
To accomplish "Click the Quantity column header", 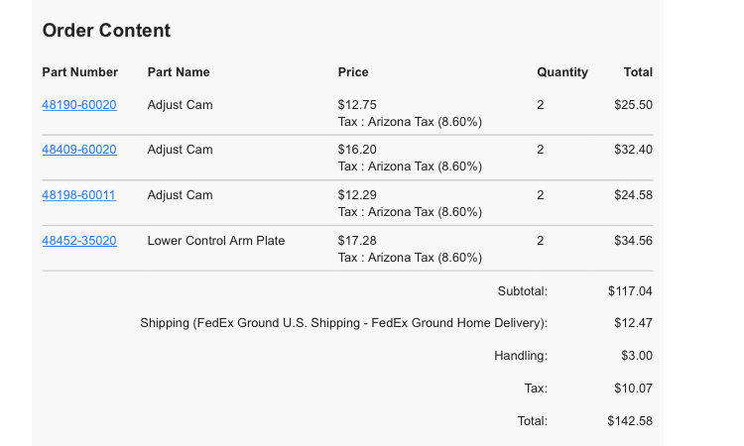I will point(562,72).
